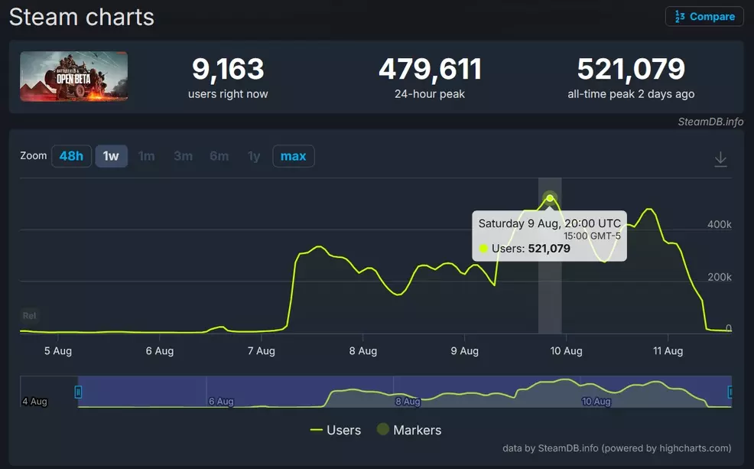Select the 1y zoom range
Viewport: 754px width, 469px height.
click(254, 156)
